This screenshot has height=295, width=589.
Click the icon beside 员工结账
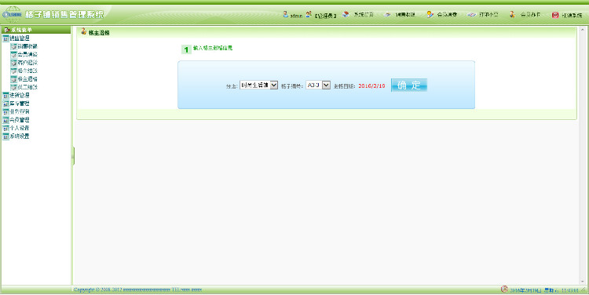[14, 87]
